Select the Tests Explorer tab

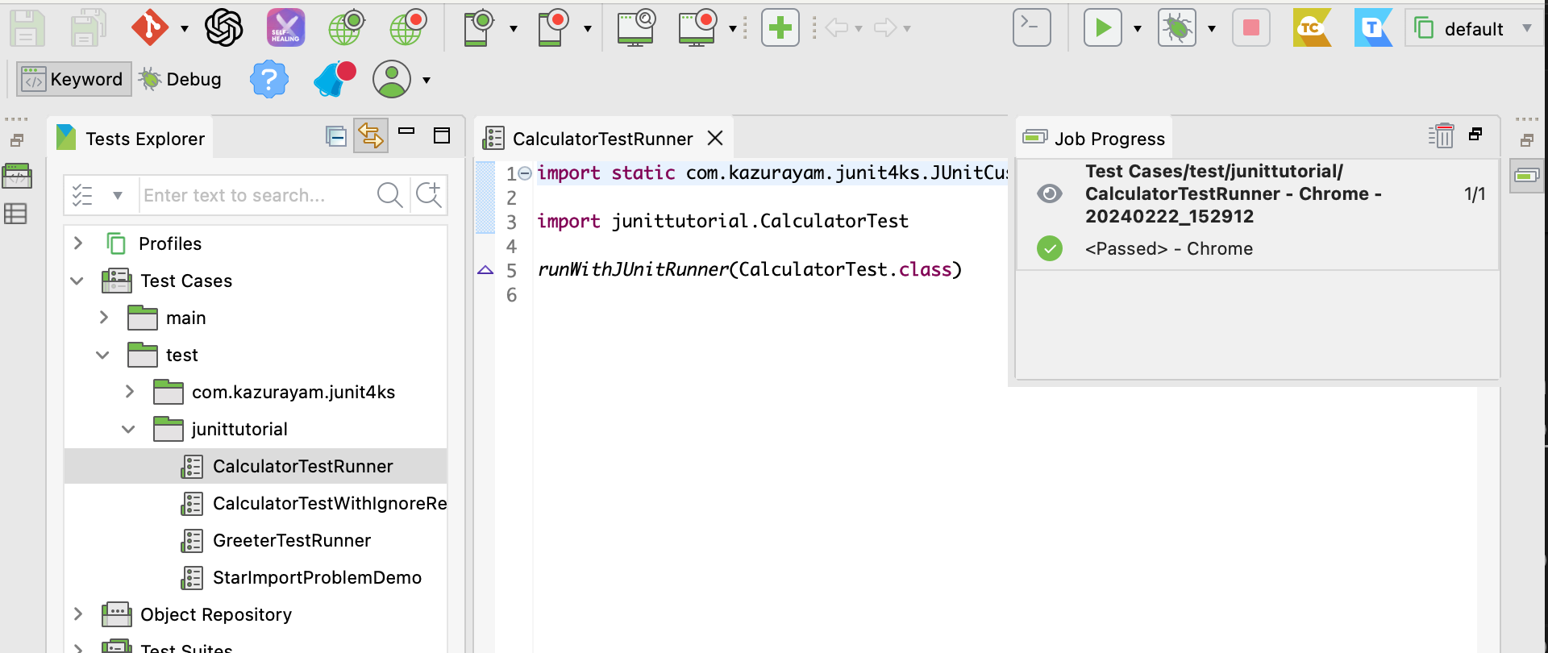click(131, 139)
